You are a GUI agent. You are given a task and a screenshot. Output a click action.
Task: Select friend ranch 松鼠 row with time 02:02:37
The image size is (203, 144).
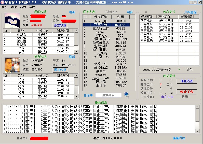click(39, 80)
